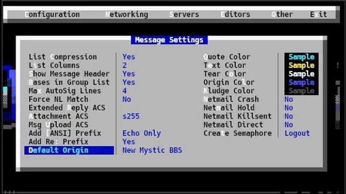Toggle Show Message Header Yes value
Image resolution: width=346 pixels, height=194 pixels.
tap(129, 74)
